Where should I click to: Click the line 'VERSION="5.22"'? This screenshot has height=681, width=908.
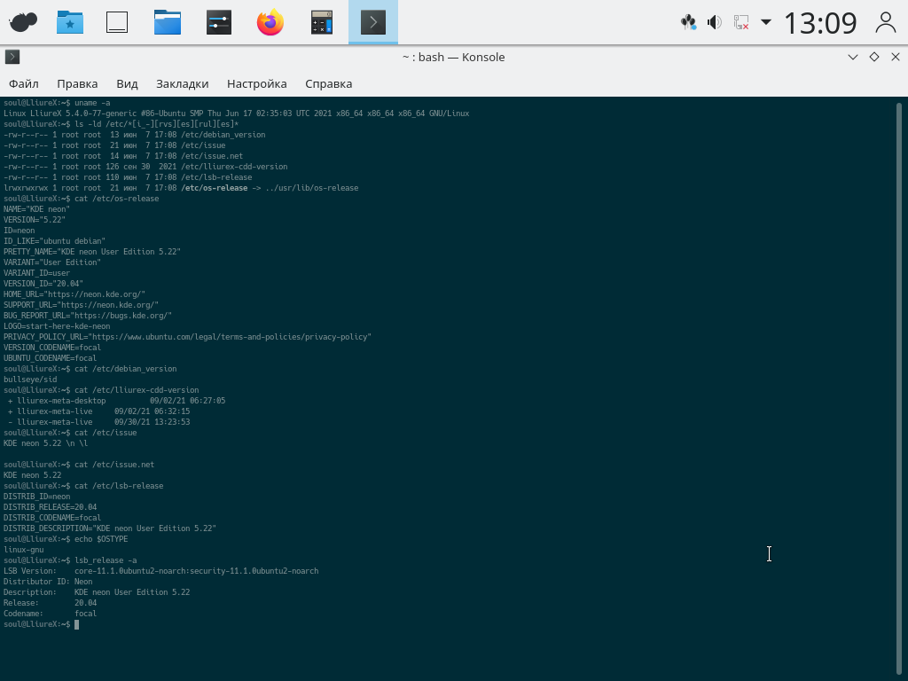point(35,220)
